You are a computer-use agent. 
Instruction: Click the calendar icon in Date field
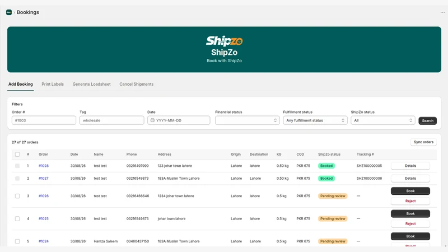152,120
